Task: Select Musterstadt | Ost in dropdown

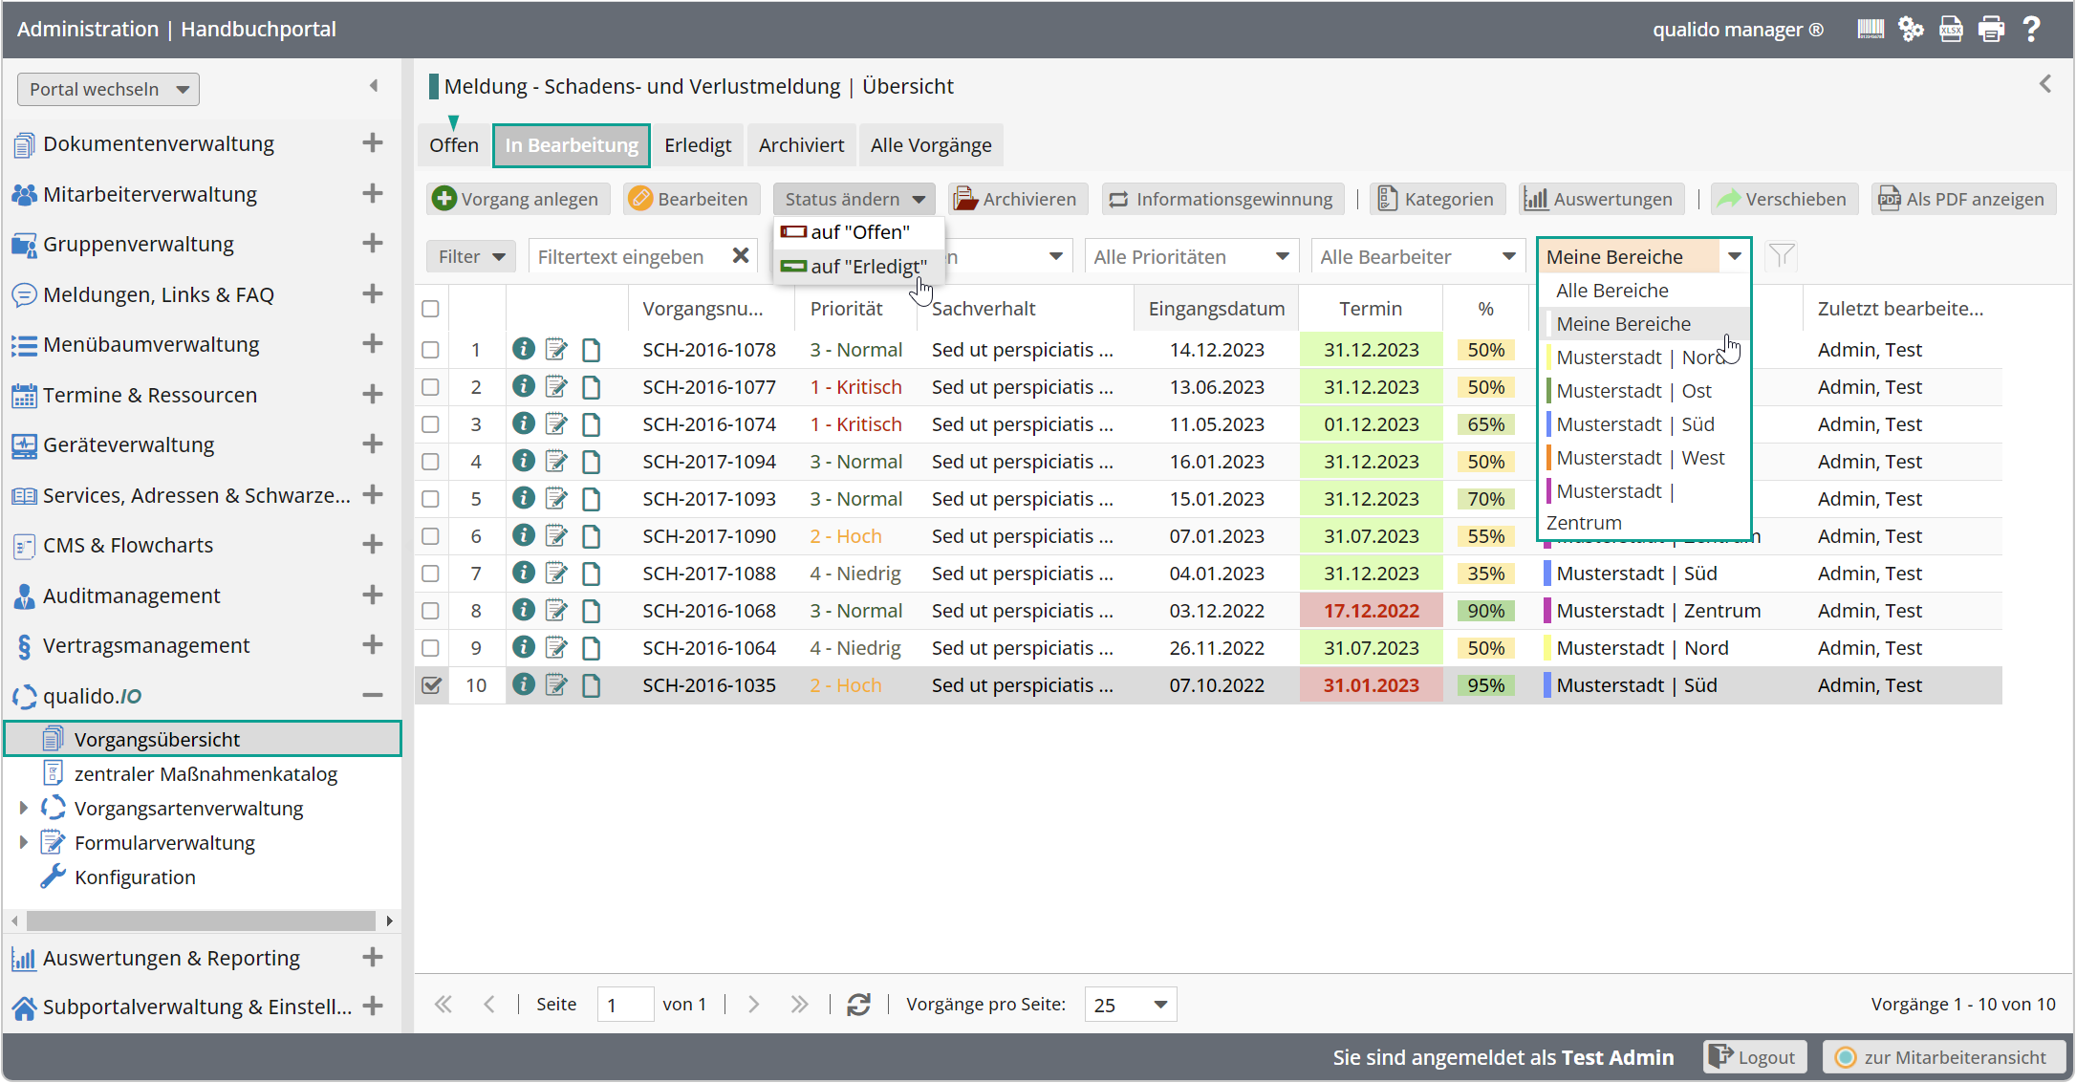Action: pos(1644,391)
